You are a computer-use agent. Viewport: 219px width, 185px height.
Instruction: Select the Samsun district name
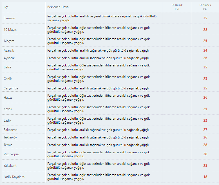(9, 18)
